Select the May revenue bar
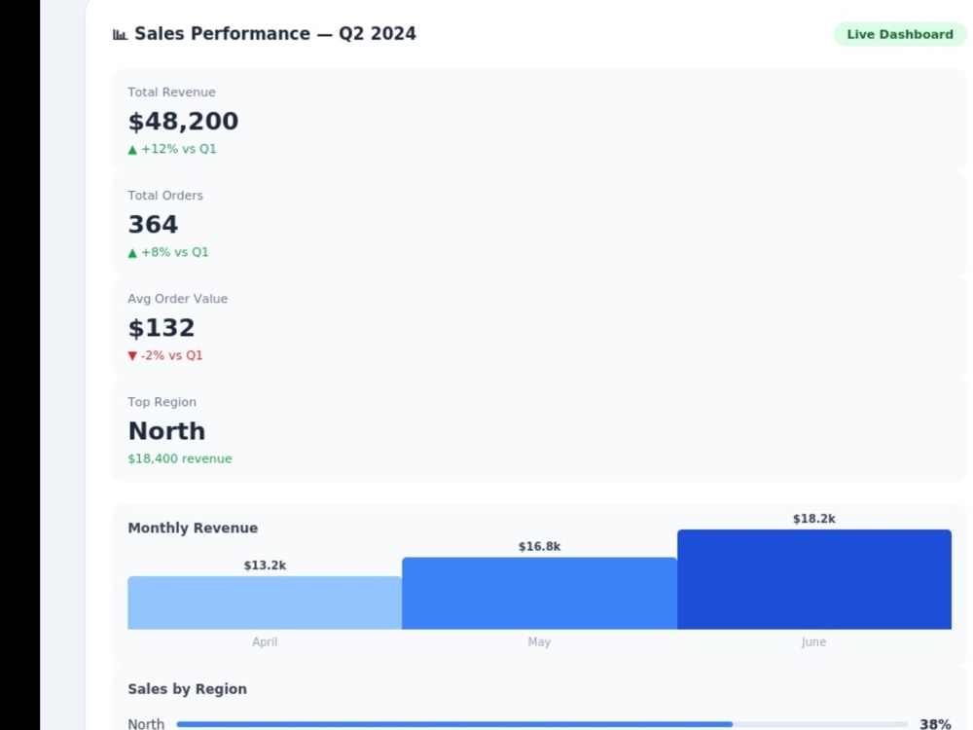This screenshot has width=973, height=730. [x=539, y=594]
